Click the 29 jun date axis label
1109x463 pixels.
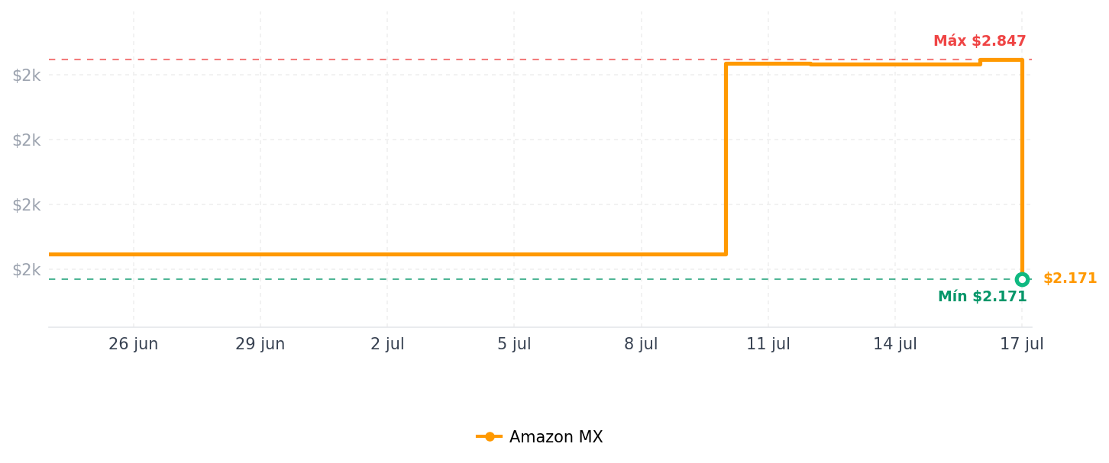(x=260, y=344)
